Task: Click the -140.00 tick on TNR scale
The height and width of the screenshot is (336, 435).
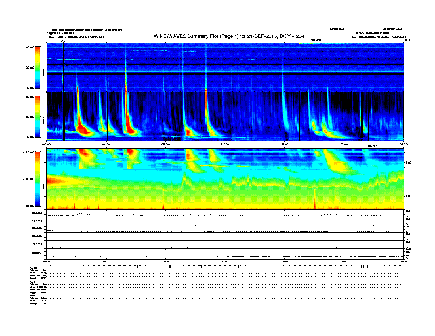Action: point(29,179)
